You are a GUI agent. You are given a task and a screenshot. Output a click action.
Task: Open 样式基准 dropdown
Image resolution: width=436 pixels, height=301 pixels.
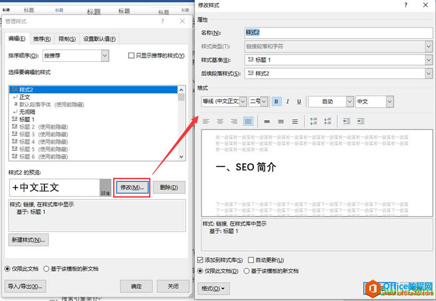point(428,60)
